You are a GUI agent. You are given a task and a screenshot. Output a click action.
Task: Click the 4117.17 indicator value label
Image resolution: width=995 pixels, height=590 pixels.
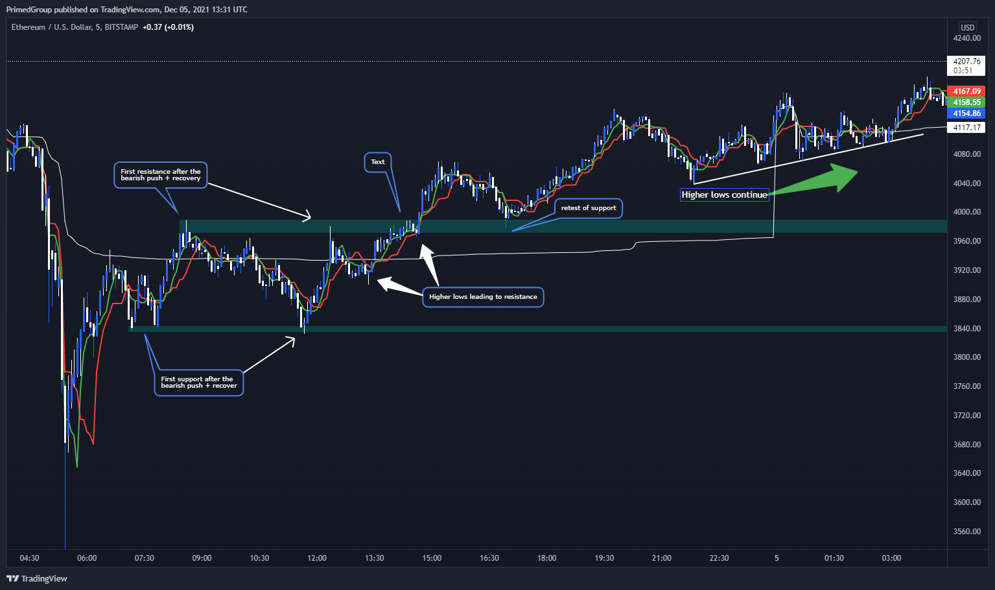(x=966, y=128)
